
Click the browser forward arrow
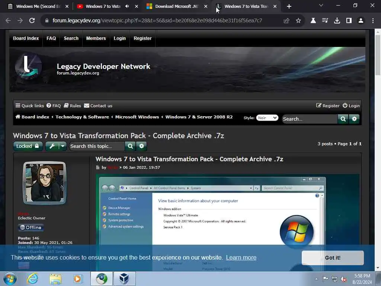coord(20,21)
